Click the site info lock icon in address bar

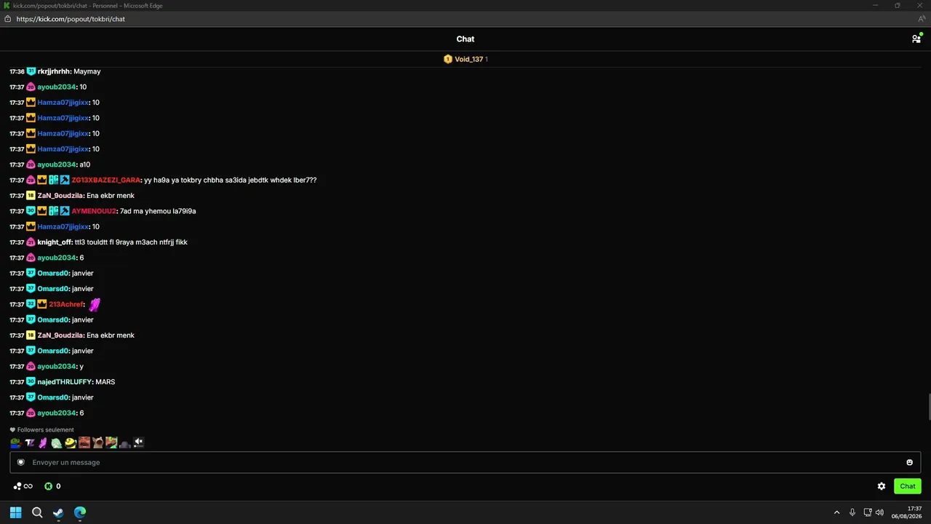click(7, 19)
